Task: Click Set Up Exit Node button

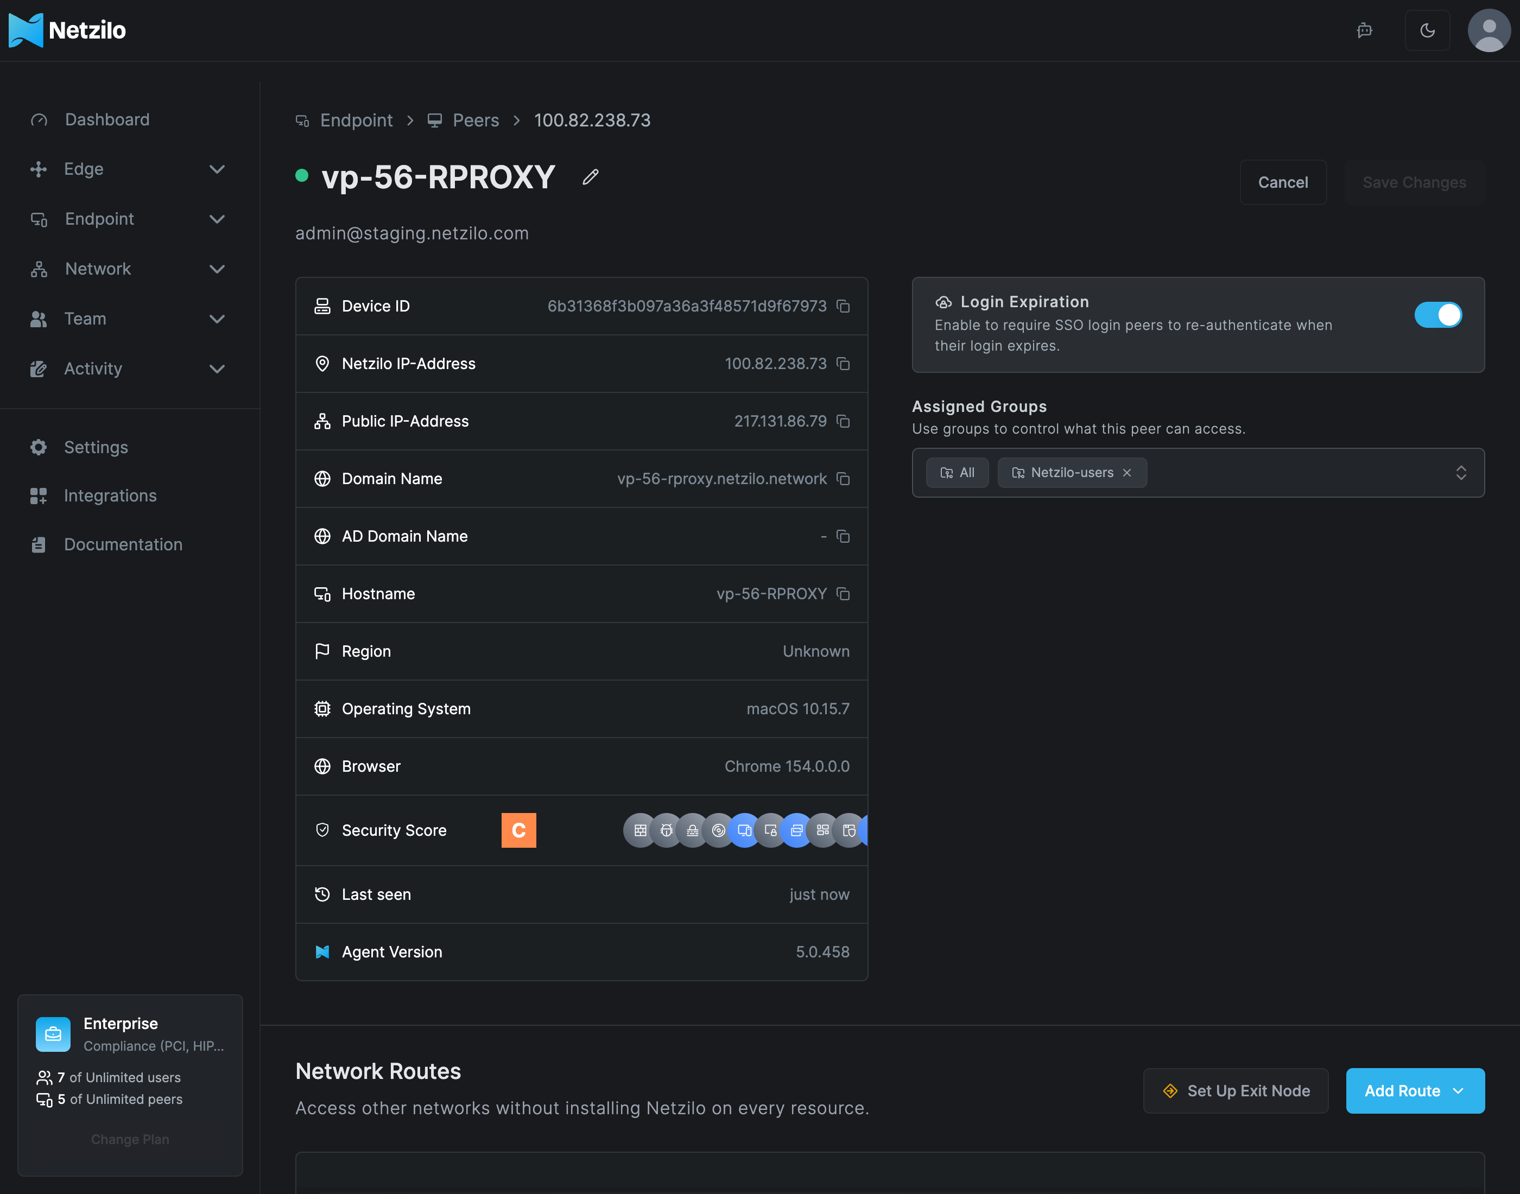Action: (1236, 1090)
